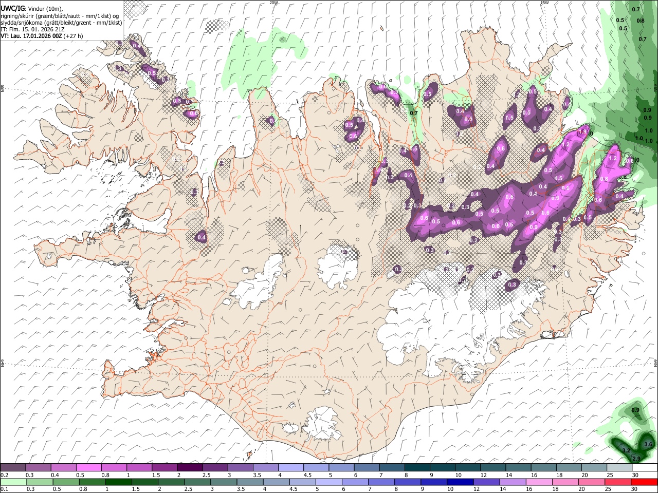This screenshot has width=658, height=493.
Task: Pick top-row dark teal swatch between 8 and 9
Action: (x=417, y=467)
